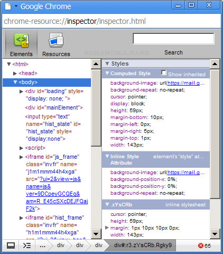223x254 pixels.
Task: Click the display: block property
Action: (128, 104)
